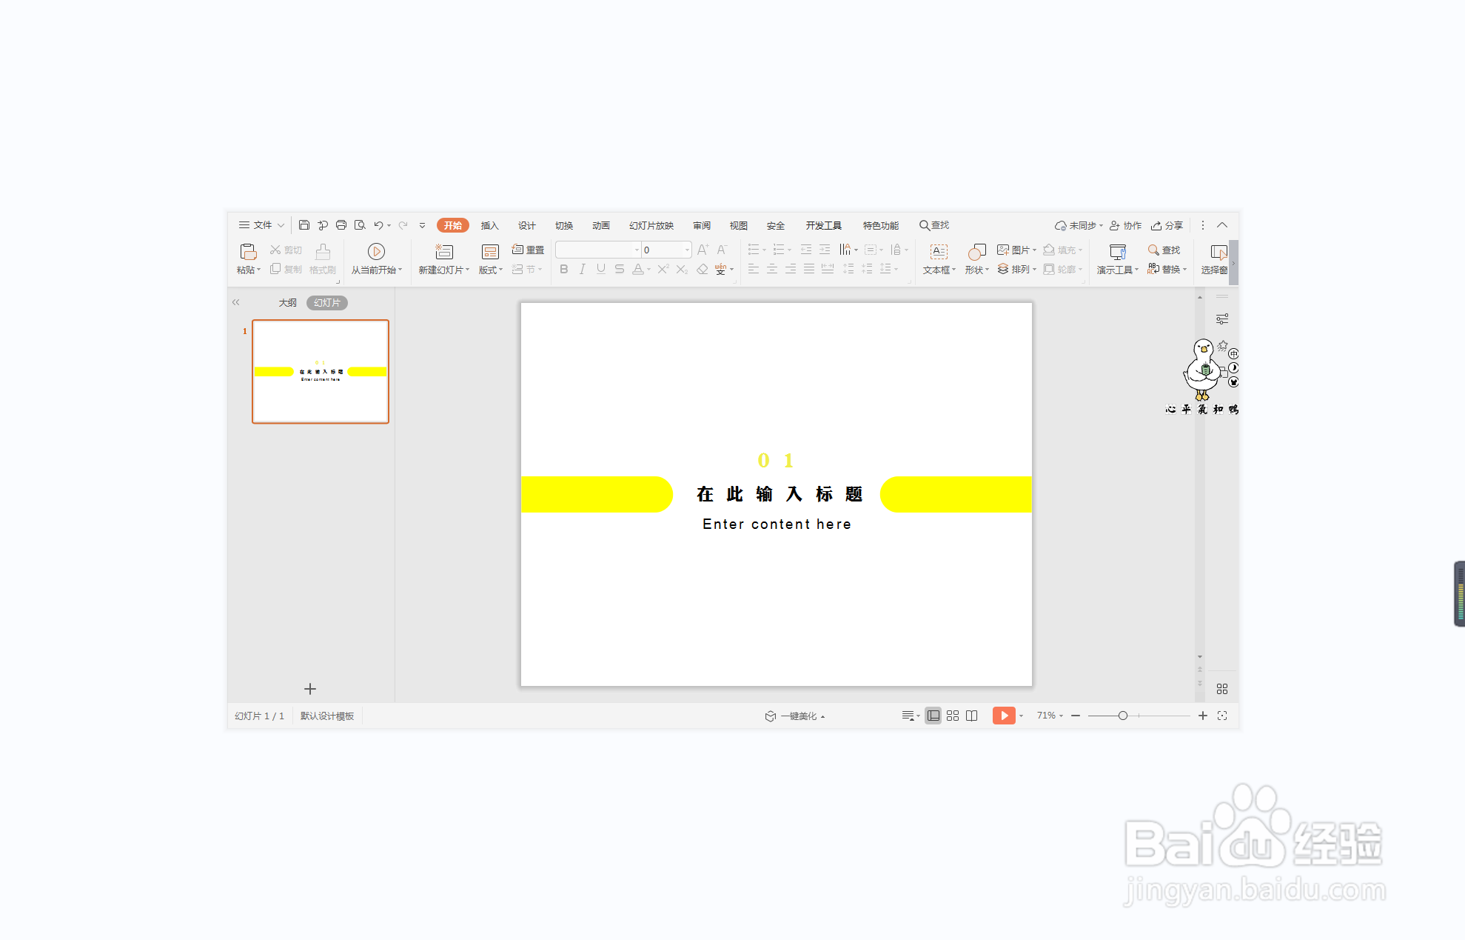This screenshot has height=940, width=1465.
Task: Open the Insert (插入) tab
Action: (x=490, y=226)
